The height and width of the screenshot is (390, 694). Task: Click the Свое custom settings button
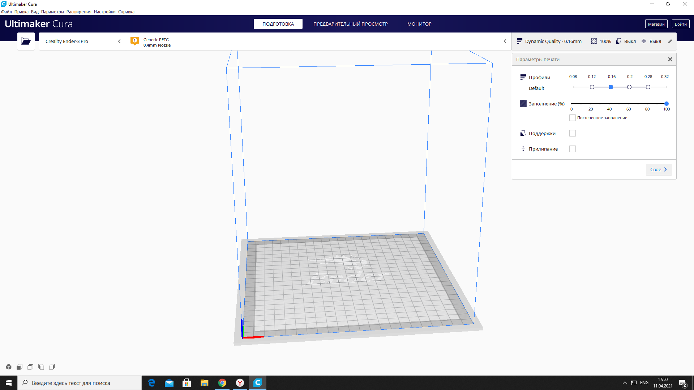[659, 169]
